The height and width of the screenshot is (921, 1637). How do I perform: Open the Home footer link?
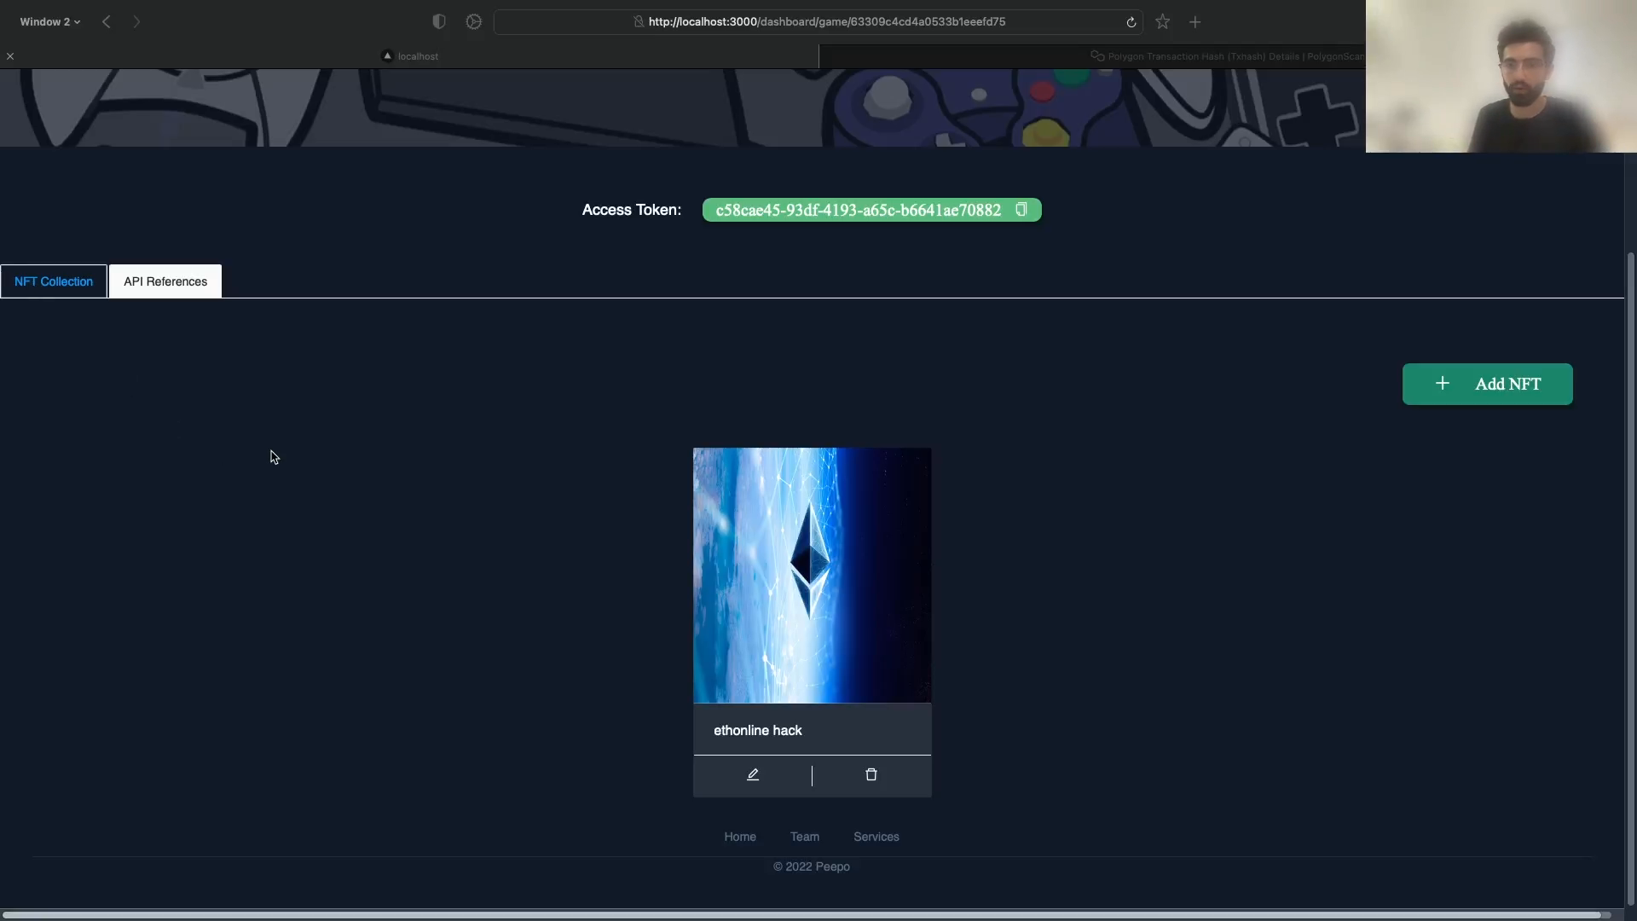pyautogui.click(x=740, y=837)
